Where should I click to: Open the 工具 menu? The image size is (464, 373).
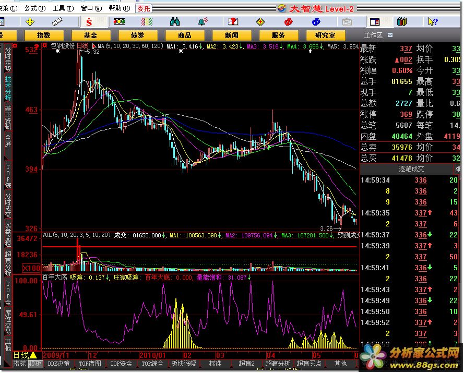[x=62, y=8]
